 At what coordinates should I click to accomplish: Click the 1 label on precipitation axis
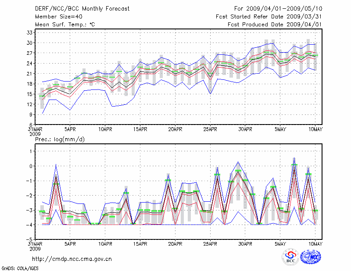tap(32, 151)
